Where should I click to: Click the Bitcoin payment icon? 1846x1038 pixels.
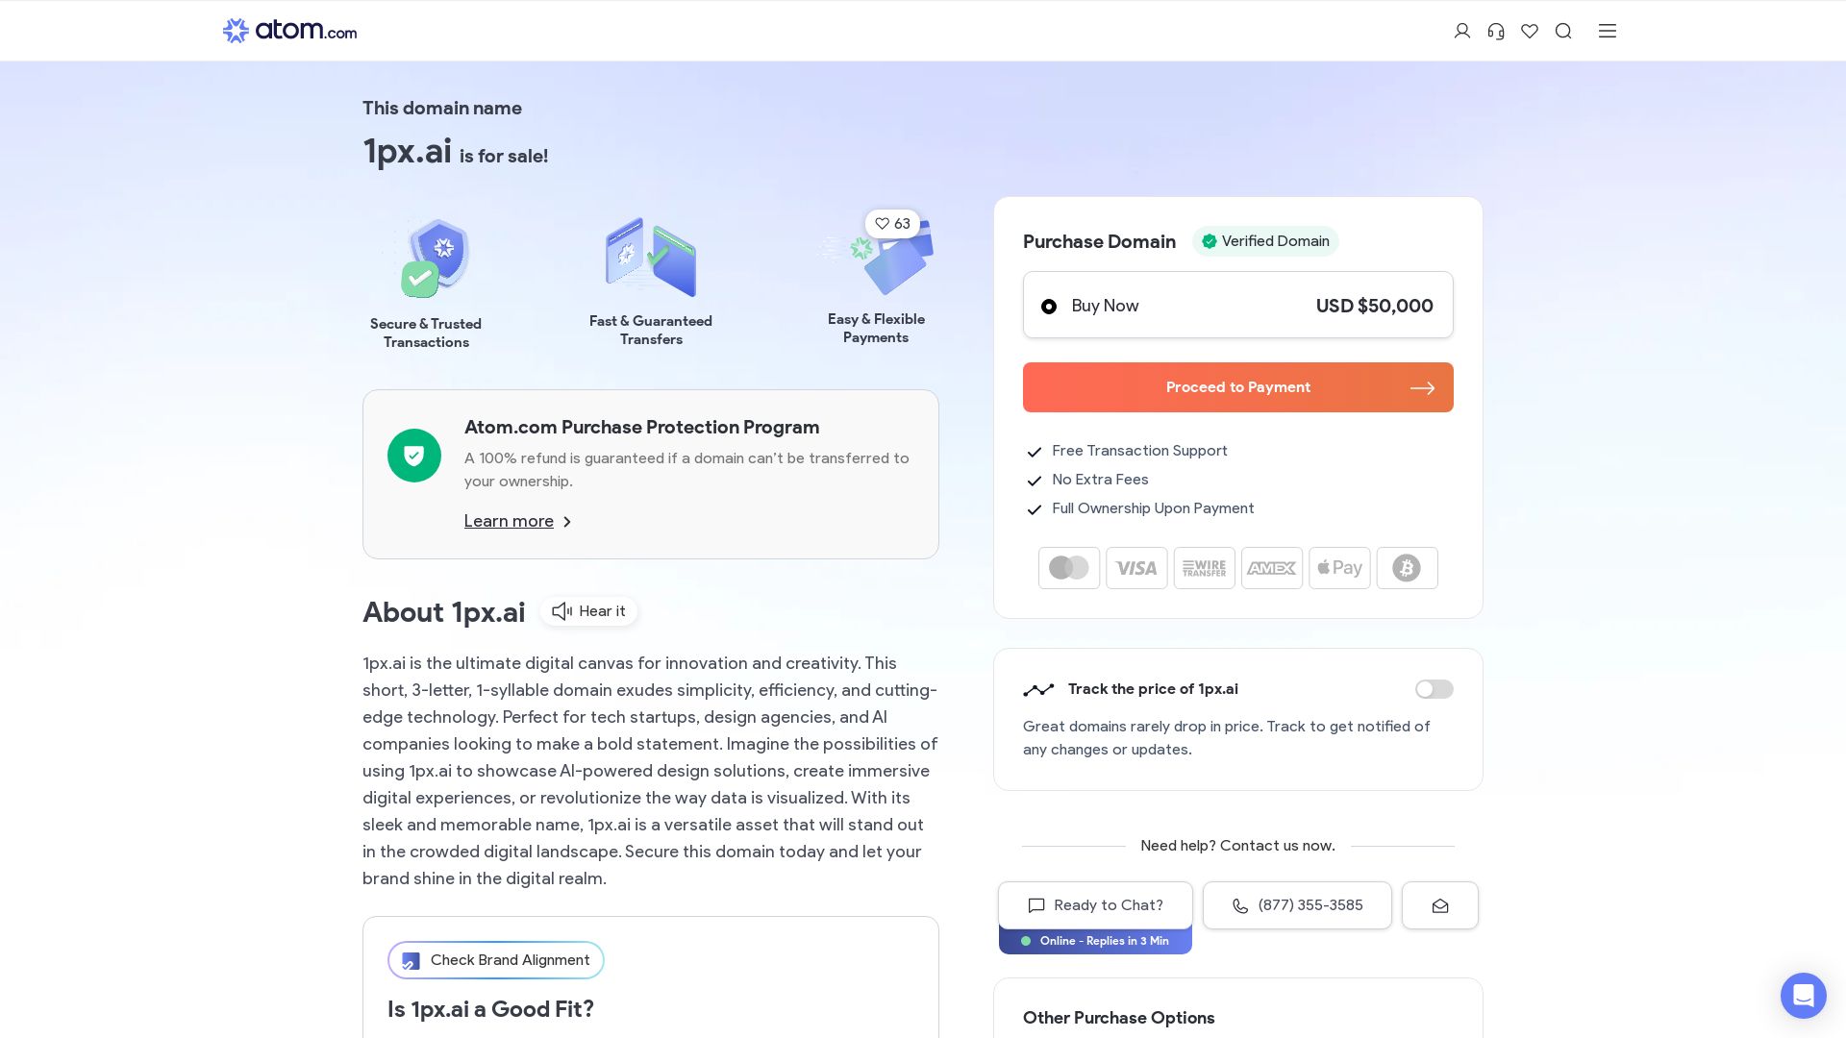click(x=1407, y=568)
